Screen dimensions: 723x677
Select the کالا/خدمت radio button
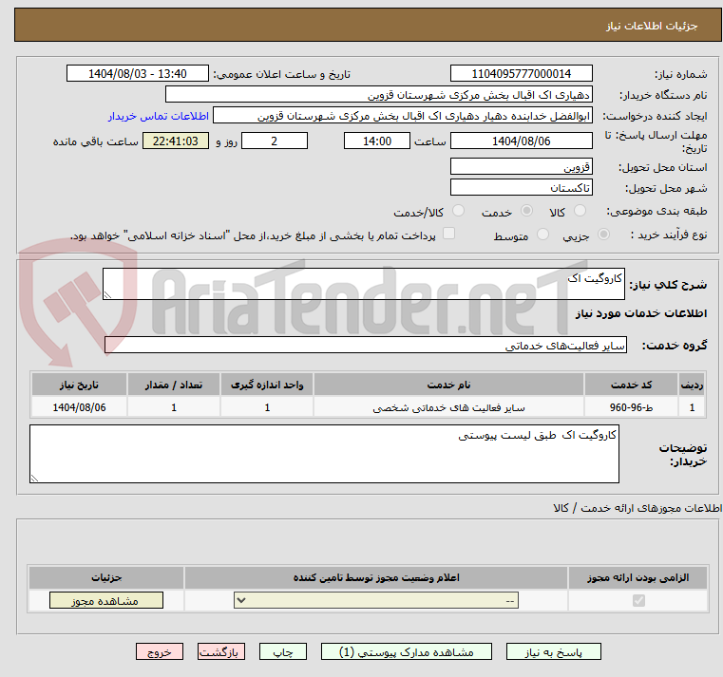coord(458,211)
